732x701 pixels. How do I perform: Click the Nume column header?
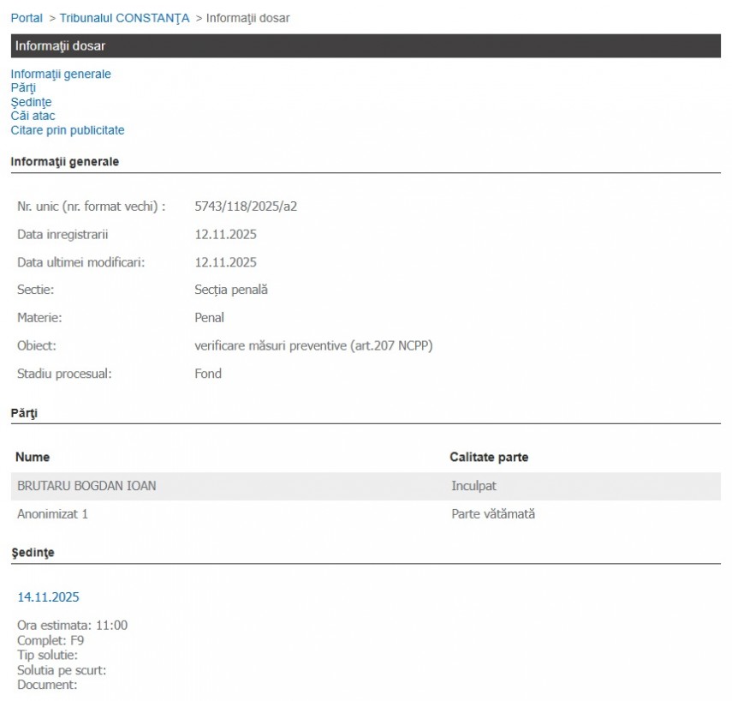[33, 458]
